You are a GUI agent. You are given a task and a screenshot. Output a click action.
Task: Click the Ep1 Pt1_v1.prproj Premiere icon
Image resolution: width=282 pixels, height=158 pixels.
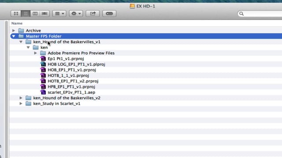coord(43,58)
